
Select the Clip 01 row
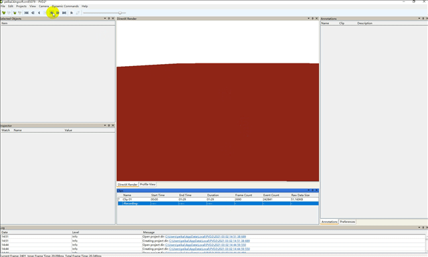point(218,200)
